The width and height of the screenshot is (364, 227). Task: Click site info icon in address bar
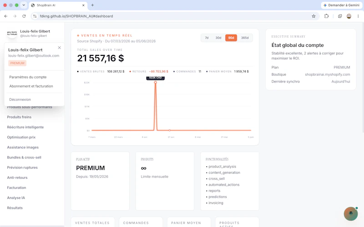(x=35, y=16)
